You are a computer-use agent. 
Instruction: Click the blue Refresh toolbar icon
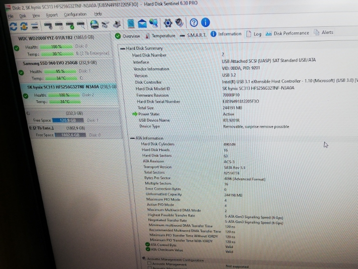pos(13,26)
